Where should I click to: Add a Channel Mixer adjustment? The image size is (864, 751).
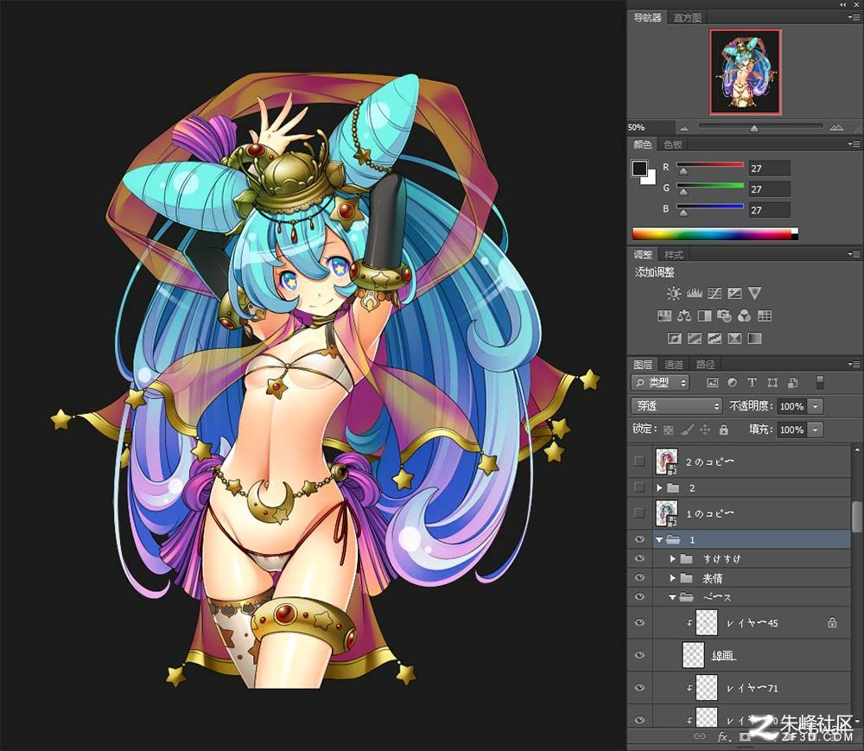744,315
